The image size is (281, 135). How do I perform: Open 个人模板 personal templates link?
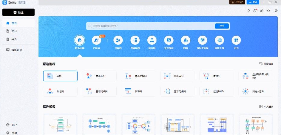[266, 107]
